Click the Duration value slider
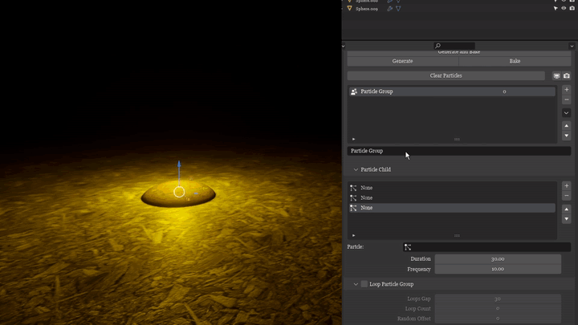 click(498, 259)
